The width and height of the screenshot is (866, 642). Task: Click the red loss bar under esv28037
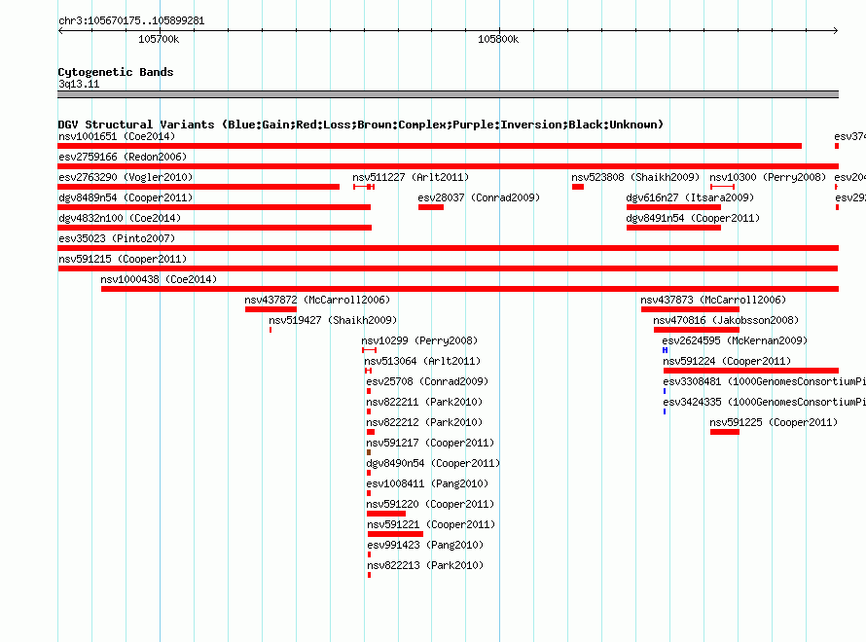[431, 207]
